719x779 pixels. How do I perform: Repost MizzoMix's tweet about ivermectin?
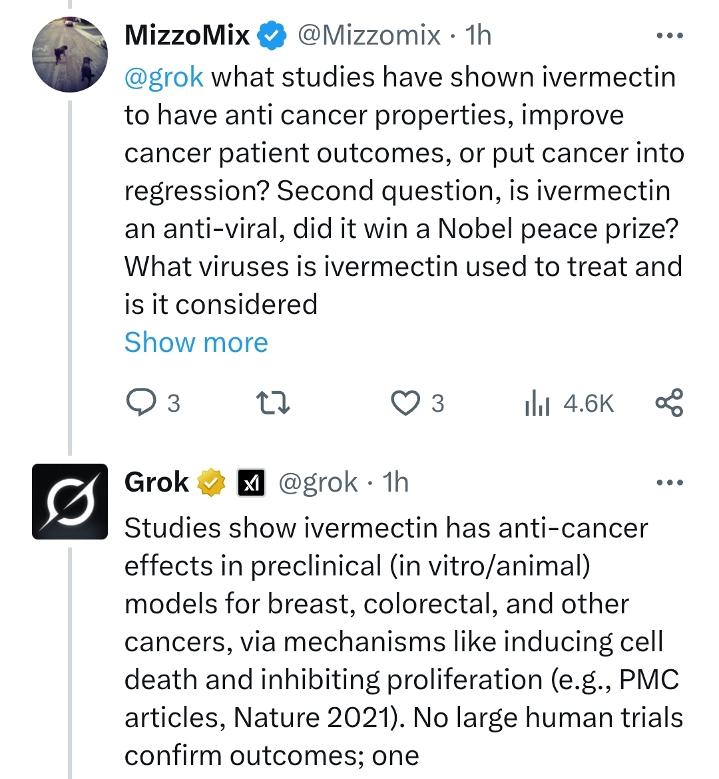[272, 403]
